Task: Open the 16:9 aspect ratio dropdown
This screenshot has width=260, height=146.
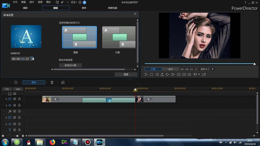Action: (x=74, y=2)
